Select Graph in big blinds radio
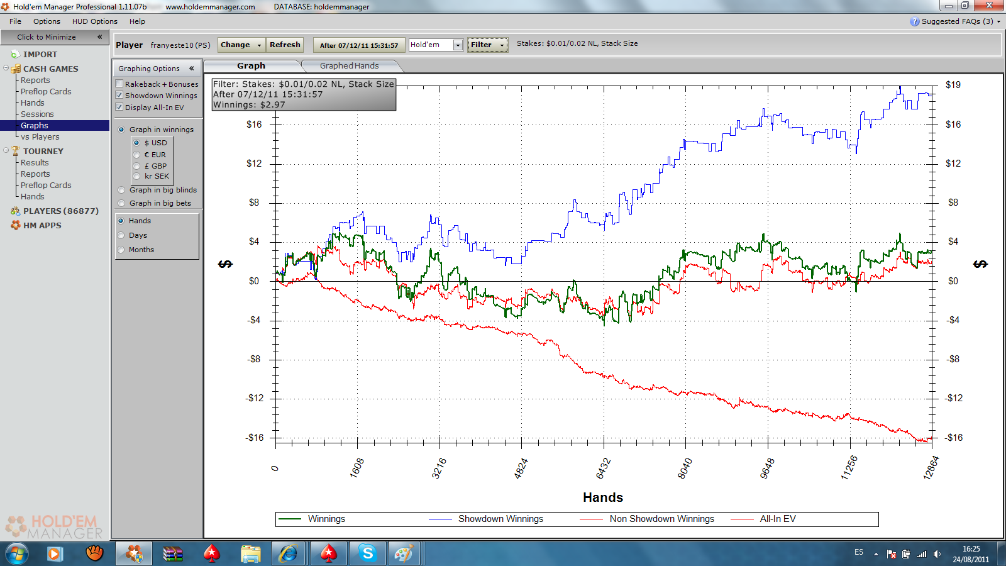Image resolution: width=1006 pixels, height=566 pixels. pos(121,190)
